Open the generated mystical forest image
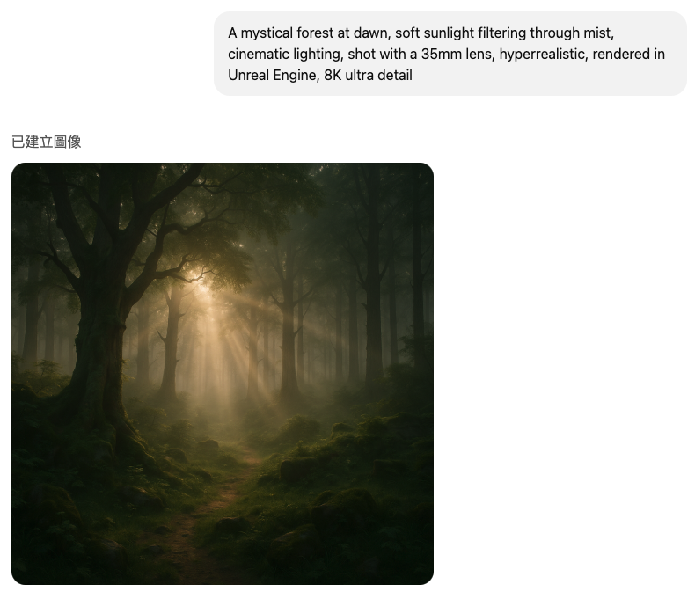This screenshot has width=695, height=599. (x=223, y=374)
